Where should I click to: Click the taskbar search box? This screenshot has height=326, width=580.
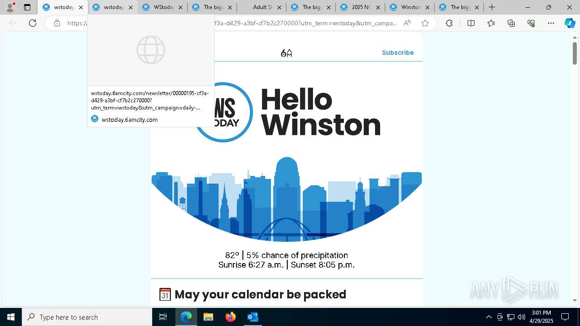pos(87,317)
